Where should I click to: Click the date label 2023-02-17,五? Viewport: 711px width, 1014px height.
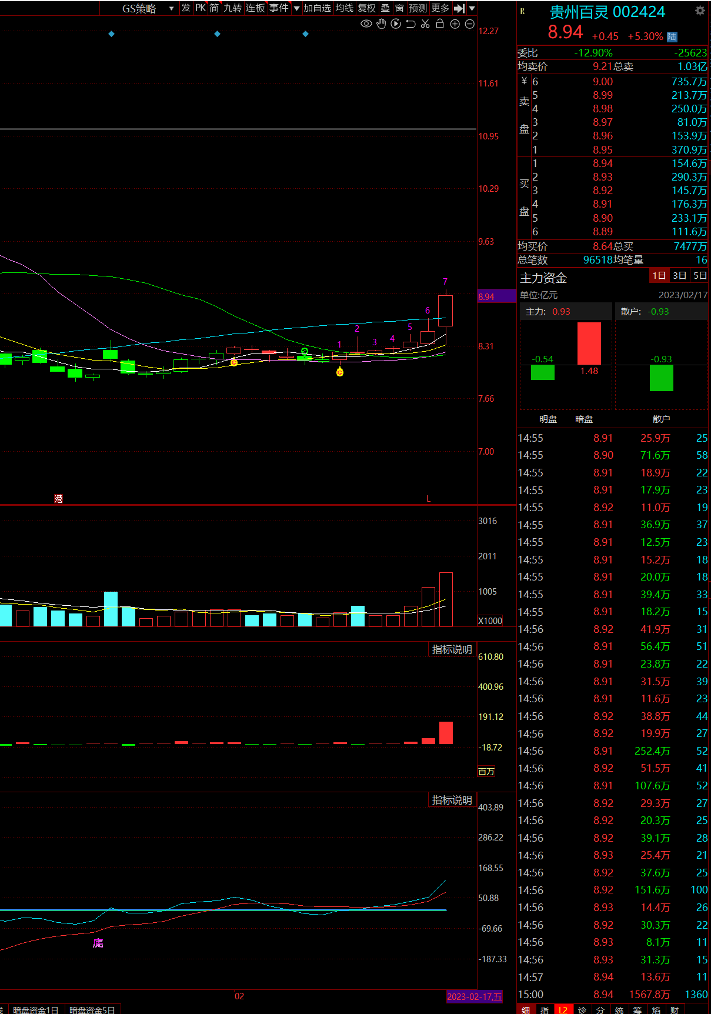coord(475,996)
